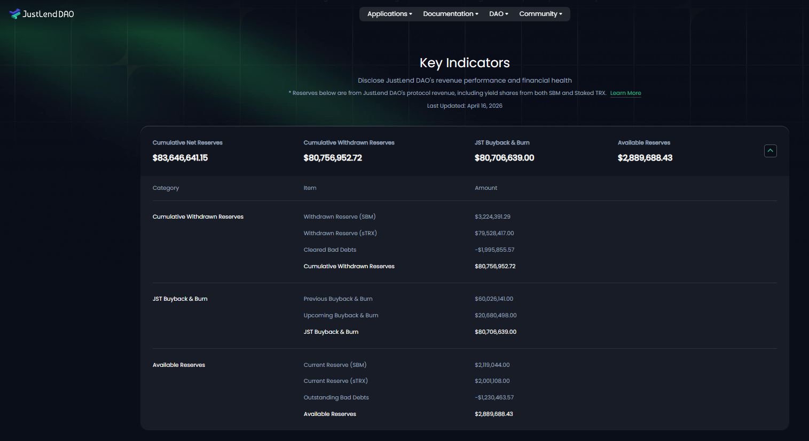
Task: Click the Outstanding Bad Debts item
Action: click(x=336, y=397)
